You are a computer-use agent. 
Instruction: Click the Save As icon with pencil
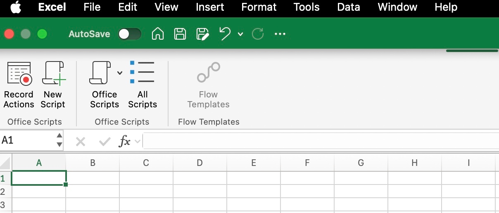(x=202, y=34)
